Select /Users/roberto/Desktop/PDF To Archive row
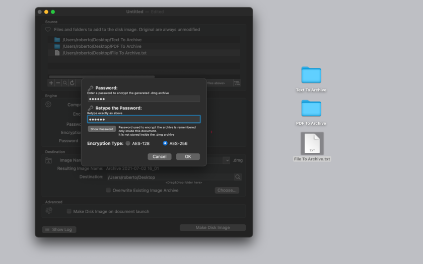Image resolution: width=423 pixels, height=264 pixels. coord(144,46)
